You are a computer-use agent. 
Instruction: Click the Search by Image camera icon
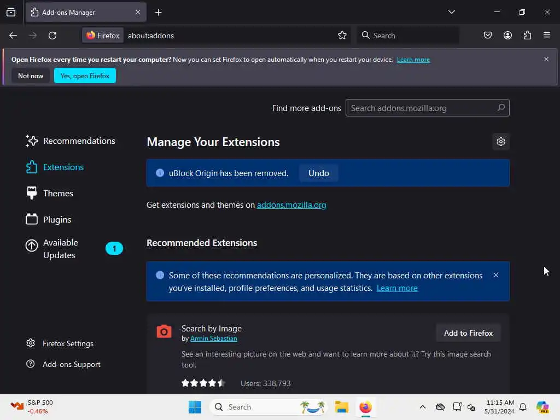(164, 331)
